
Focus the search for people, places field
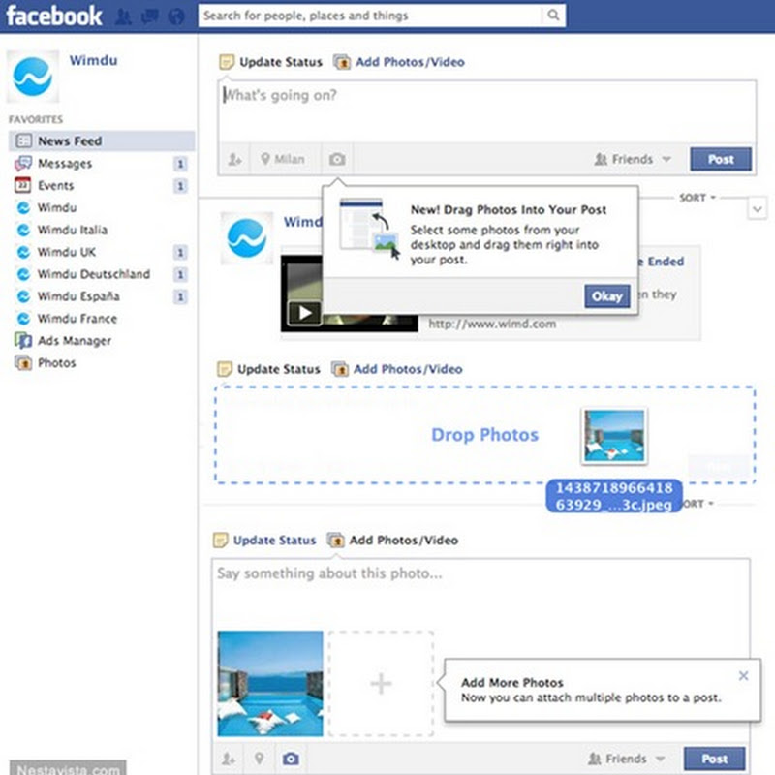pyautogui.click(x=370, y=15)
